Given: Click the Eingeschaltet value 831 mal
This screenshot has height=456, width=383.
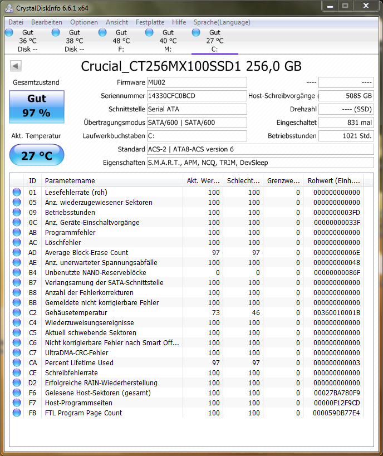Looking at the screenshot, I should click(346, 122).
